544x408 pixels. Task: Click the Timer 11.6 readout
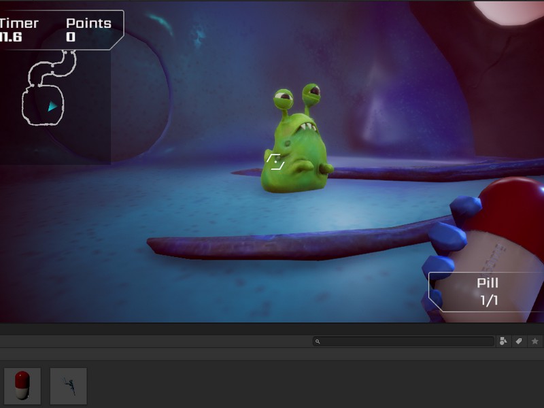click(x=18, y=30)
